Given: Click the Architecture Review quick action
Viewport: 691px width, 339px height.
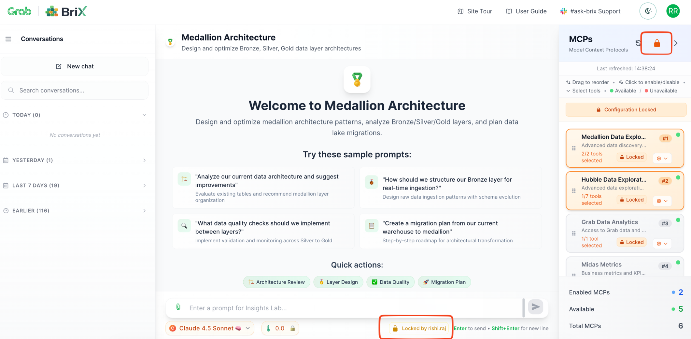Looking at the screenshot, I should point(277,282).
